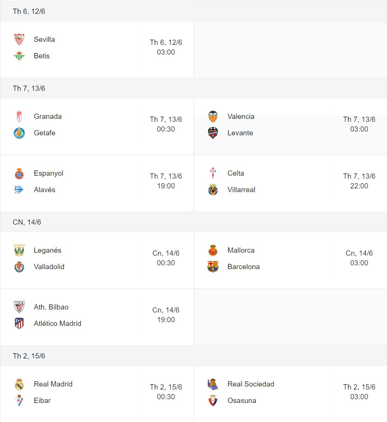Viewport: 387px width, 422px height.
Task: Click the Eibar team name
Action: coord(42,400)
